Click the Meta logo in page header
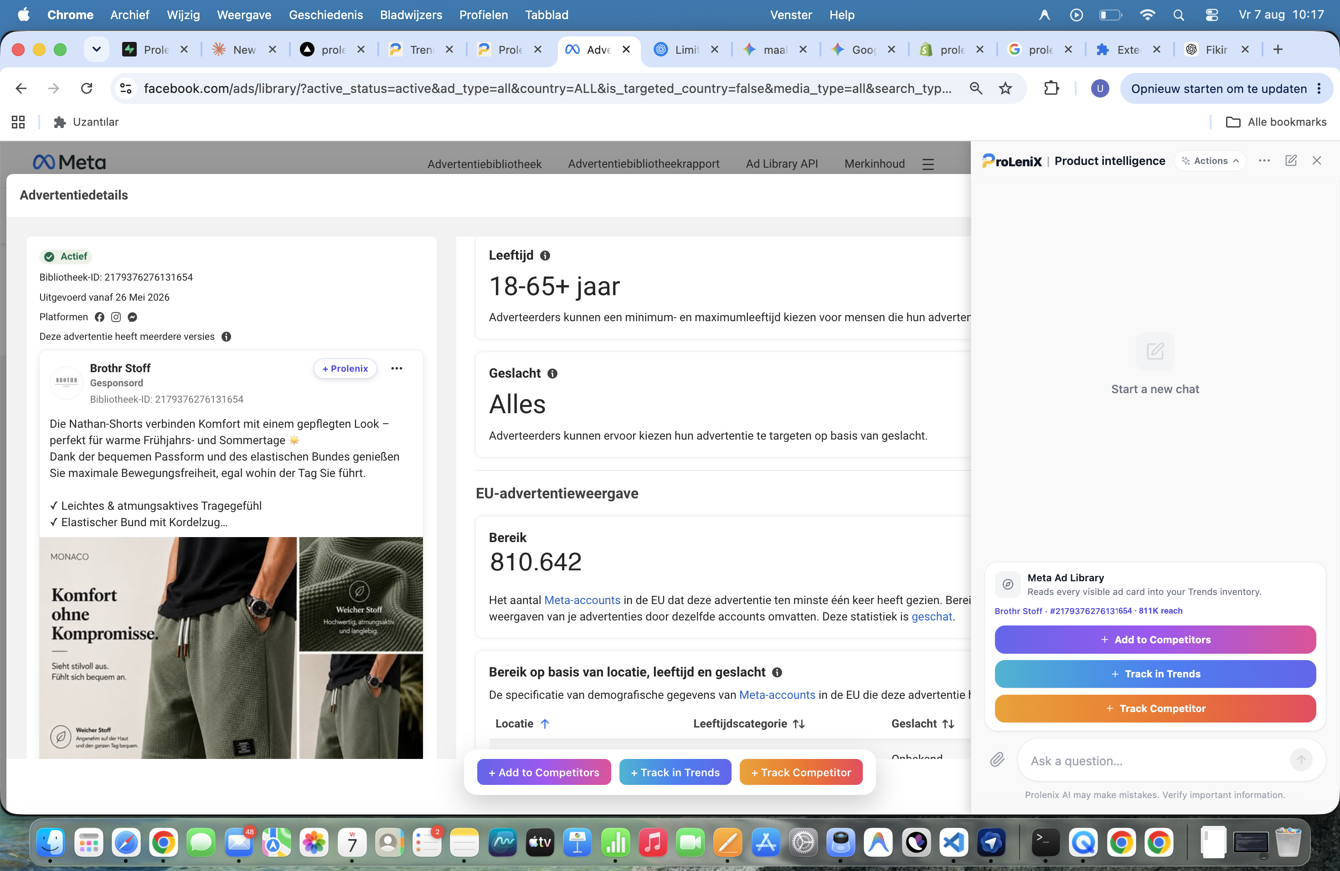1340x871 pixels. 69,163
